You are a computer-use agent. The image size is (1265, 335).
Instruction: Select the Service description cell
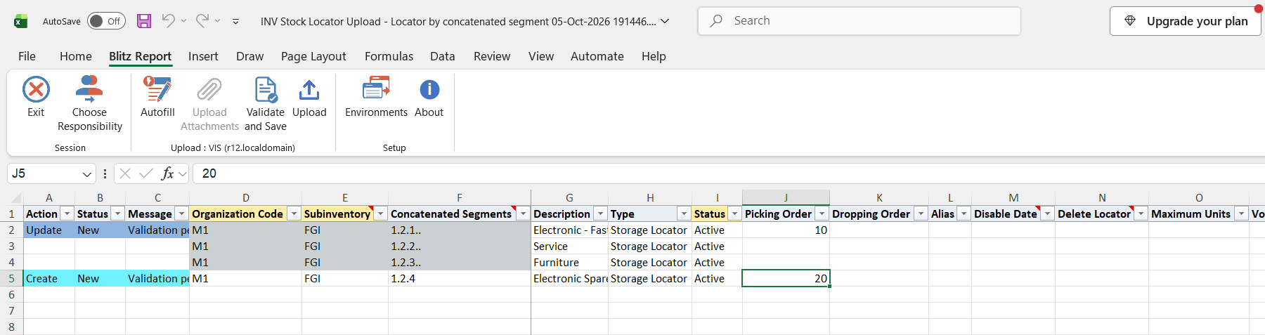[x=570, y=246]
